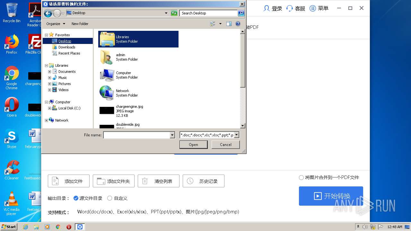Image resolution: width=411 pixels, height=231 pixels.
Task: Click the scroll down arrow in file list
Action: 243,126
